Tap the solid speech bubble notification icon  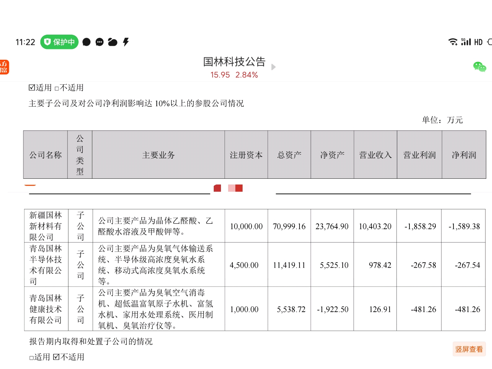[x=87, y=42]
